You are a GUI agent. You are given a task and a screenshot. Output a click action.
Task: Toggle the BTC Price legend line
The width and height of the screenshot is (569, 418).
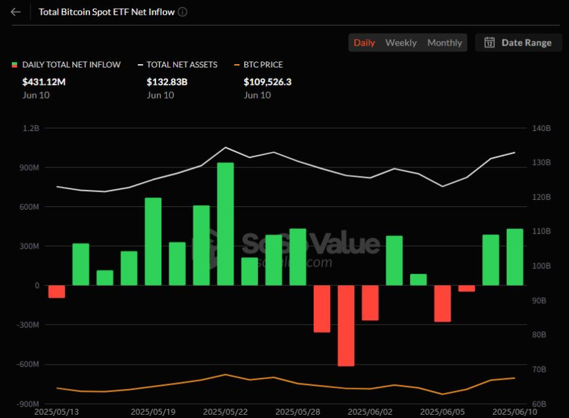[237, 65]
